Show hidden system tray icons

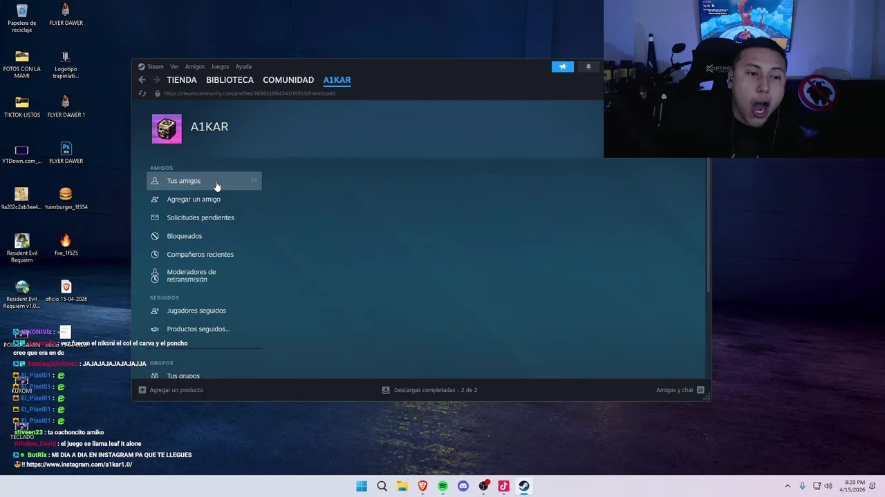pos(787,486)
